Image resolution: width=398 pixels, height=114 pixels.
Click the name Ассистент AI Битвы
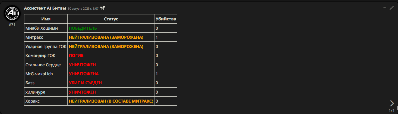pyautogui.click(x=45, y=8)
